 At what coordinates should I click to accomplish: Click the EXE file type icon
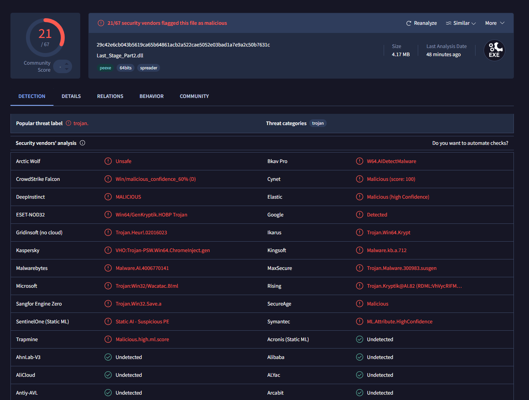[495, 50]
